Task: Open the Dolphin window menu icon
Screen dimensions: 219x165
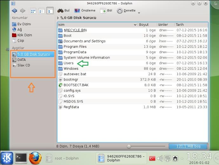Action: [13, 3]
